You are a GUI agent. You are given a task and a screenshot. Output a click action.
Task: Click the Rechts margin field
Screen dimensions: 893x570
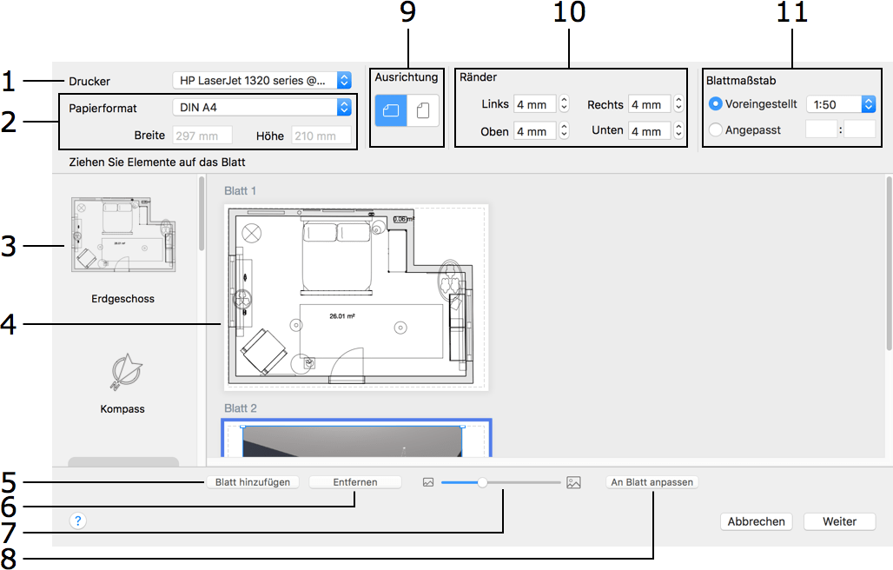coord(649,104)
